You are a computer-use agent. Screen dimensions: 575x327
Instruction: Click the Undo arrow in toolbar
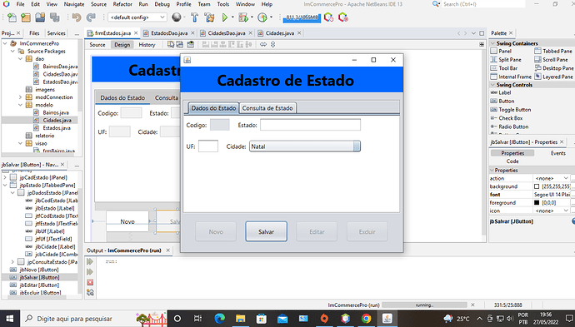click(77, 17)
